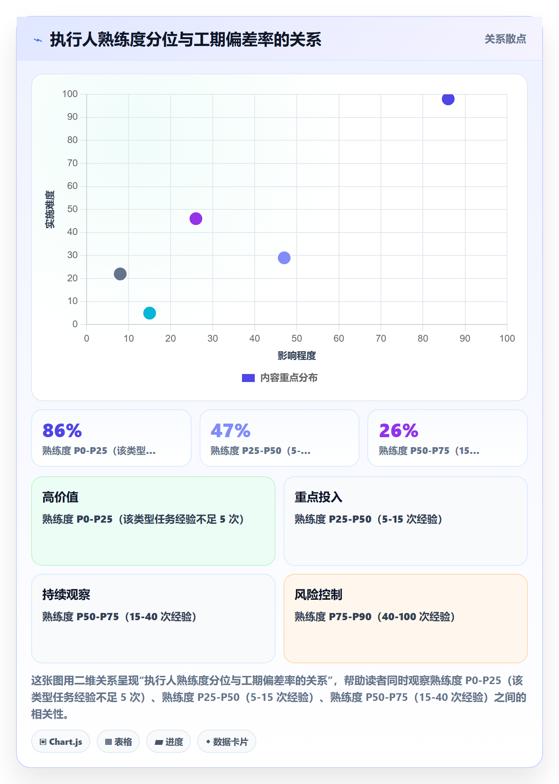Click the truncated label 熟练度 P25-P50（5-…
Image resolution: width=559 pixels, height=784 pixels.
[x=260, y=451]
